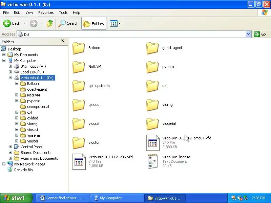
Task: Open the Search toolbar button
Action: pos(68,23)
